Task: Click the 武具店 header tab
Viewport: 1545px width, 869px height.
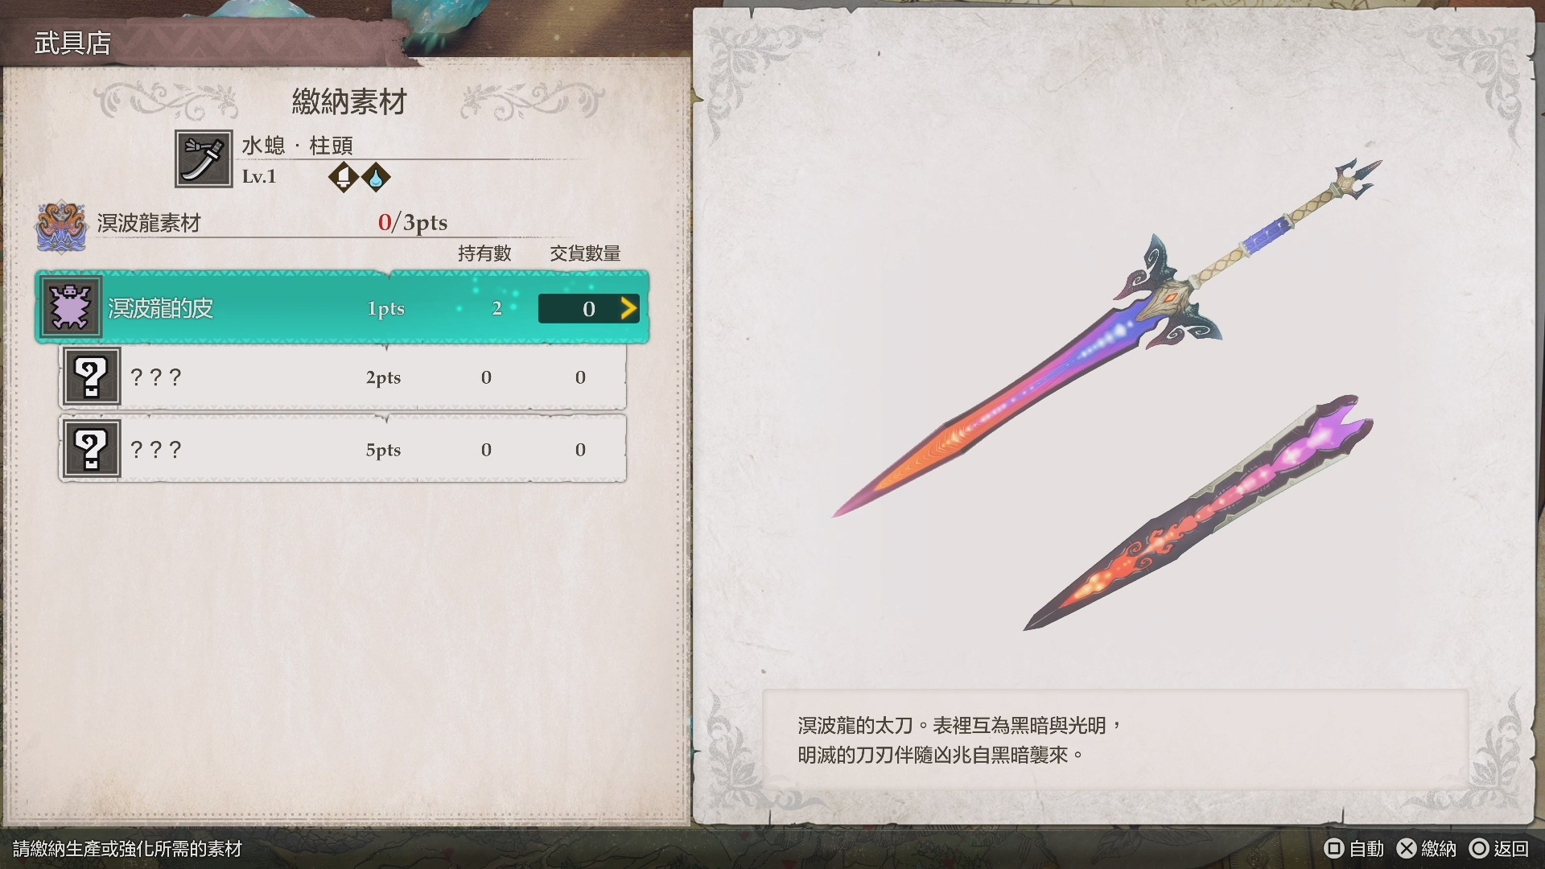Action: (72, 43)
